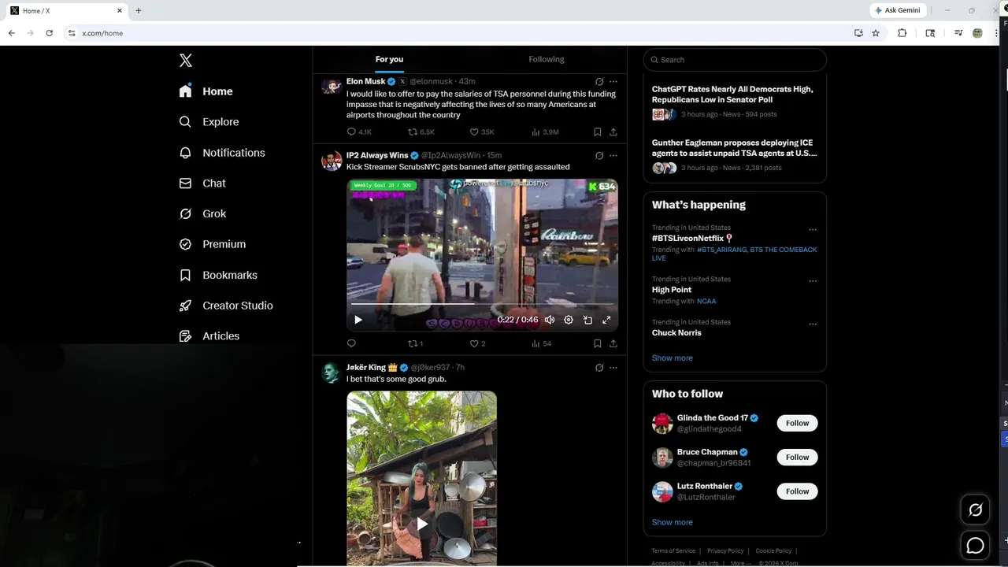Follow Lutz Ronthaler
The image size is (1008, 567).
coord(797,491)
